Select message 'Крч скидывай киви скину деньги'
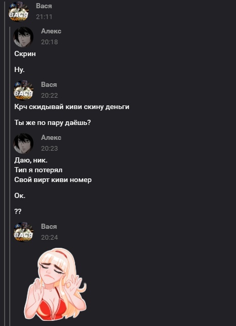Screen dimensions: 236x326 72,107
